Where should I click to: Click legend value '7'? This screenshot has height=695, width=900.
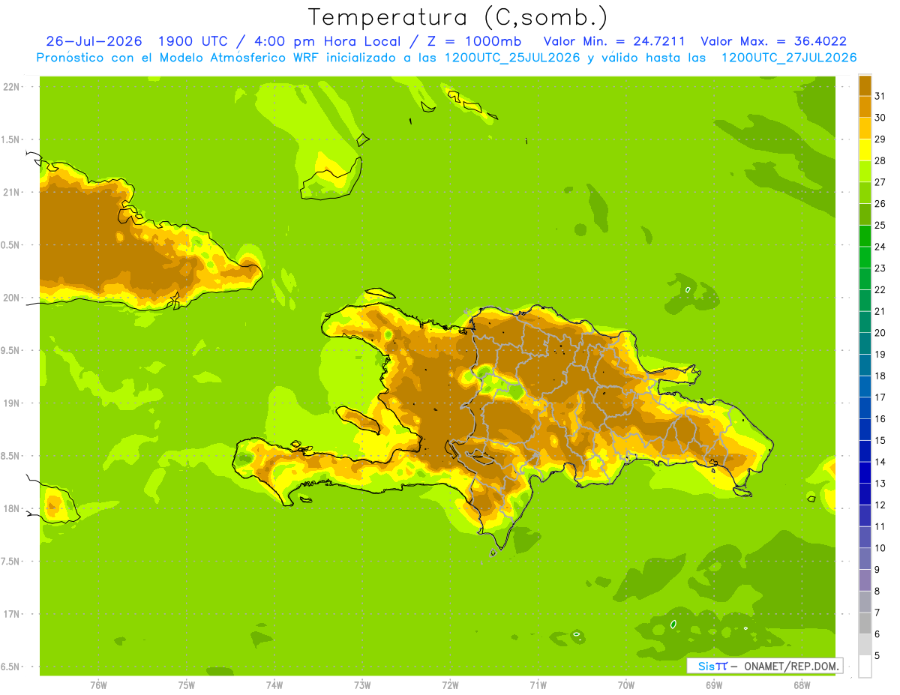coord(877,613)
